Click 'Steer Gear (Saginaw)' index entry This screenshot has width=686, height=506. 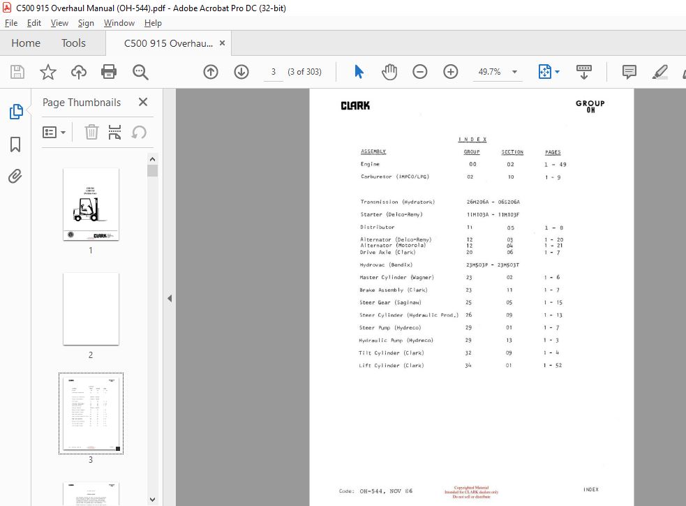coord(390,302)
